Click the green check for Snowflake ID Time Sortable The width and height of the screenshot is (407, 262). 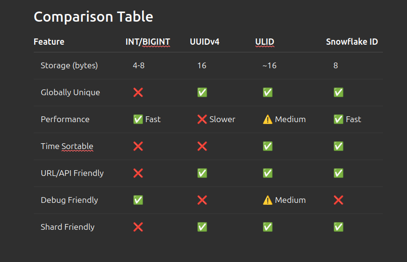point(339,146)
